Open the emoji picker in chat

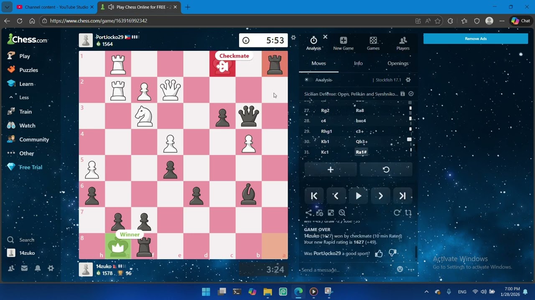pos(400,269)
